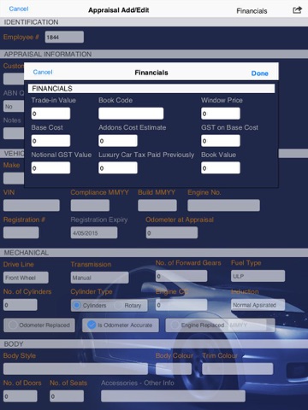Screen dimensions: 308x410
Task: Select the Trade-in Value field
Action: (x=50, y=114)
